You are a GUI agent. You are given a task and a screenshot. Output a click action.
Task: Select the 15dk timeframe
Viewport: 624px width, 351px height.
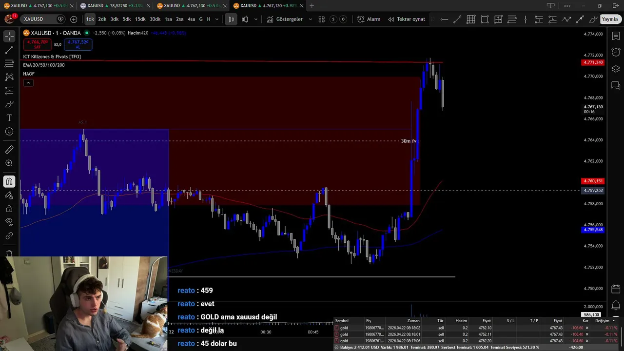click(140, 19)
